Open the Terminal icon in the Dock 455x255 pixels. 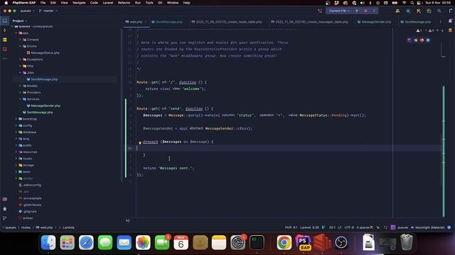click(257, 242)
